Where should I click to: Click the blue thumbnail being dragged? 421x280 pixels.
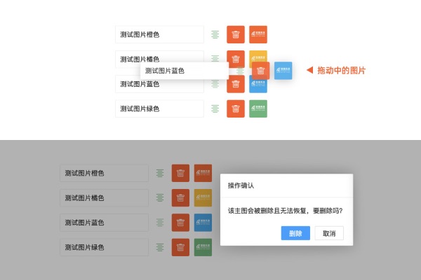pos(283,71)
